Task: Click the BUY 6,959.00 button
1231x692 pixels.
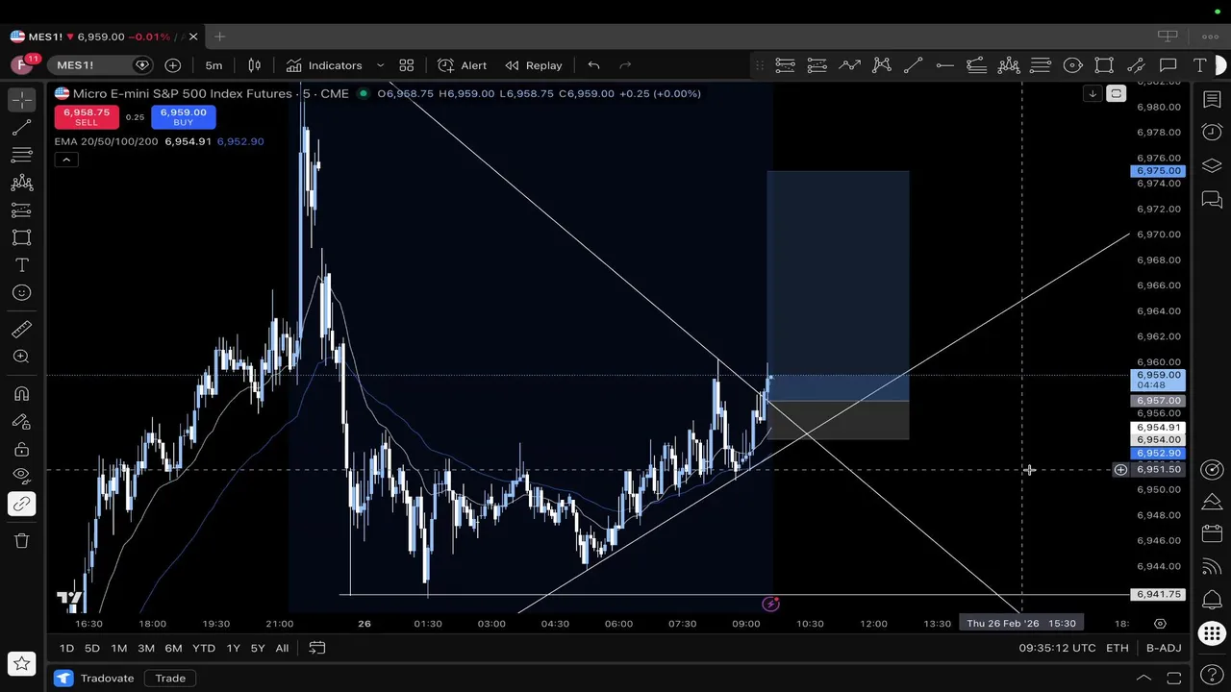Action: click(x=183, y=117)
